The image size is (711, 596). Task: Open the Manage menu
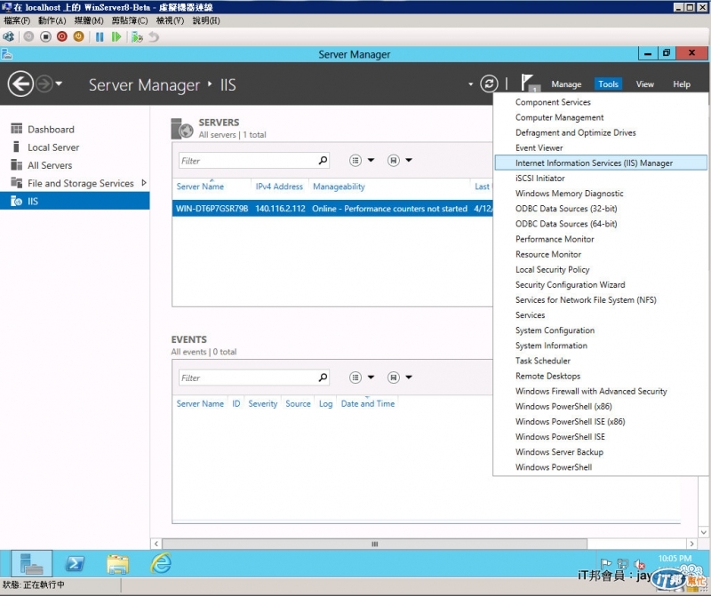point(566,84)
